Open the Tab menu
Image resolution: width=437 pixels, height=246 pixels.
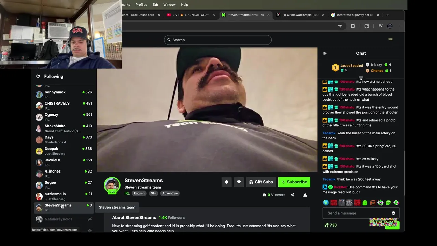pos(155,5)
